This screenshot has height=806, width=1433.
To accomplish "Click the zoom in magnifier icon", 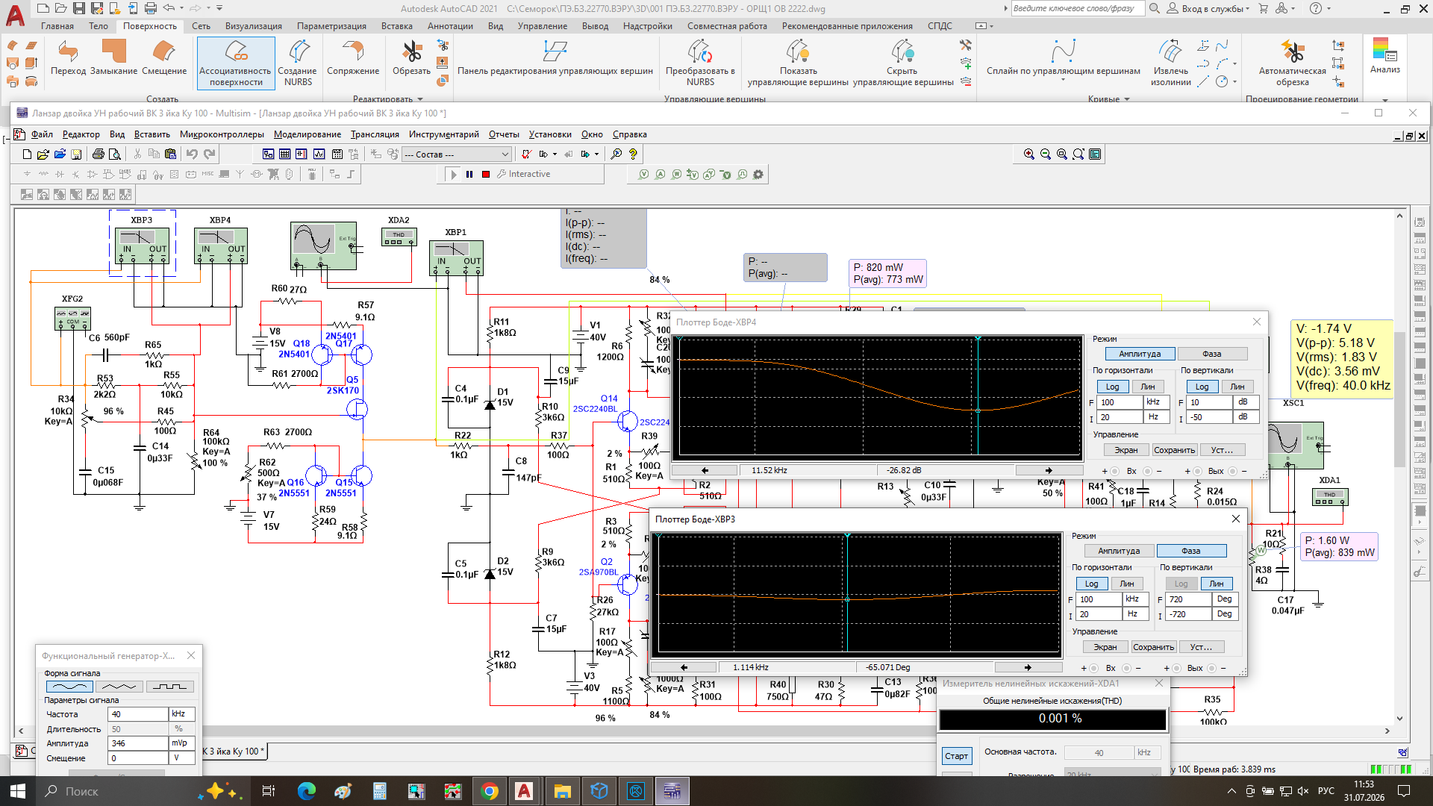I will pos(1029,154).
